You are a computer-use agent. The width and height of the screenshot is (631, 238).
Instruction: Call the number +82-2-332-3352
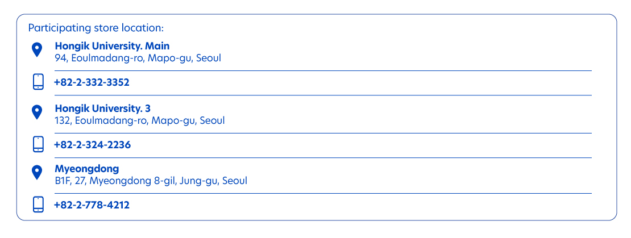point(92,82)
